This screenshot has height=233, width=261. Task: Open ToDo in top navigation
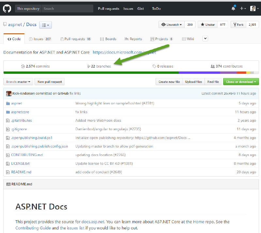pos(156,8)
